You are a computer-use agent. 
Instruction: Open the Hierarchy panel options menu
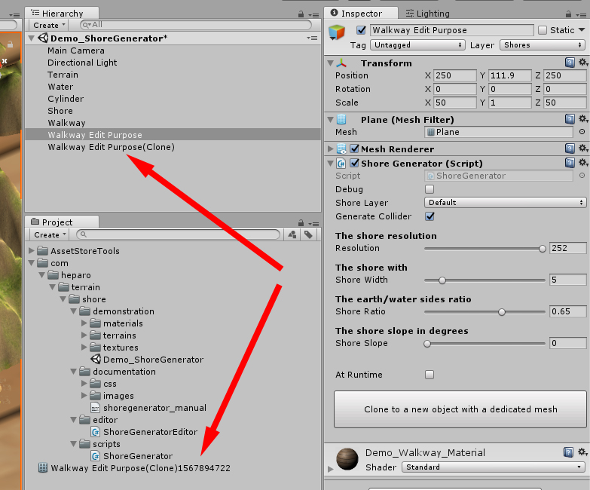313,15
